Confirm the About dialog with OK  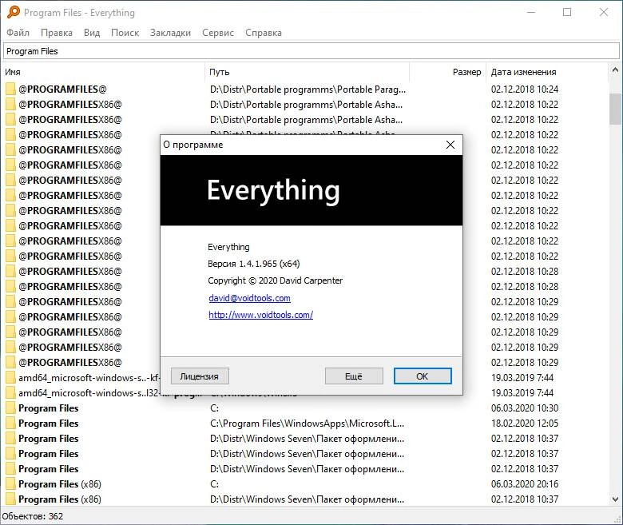click(x=423, y=376)
